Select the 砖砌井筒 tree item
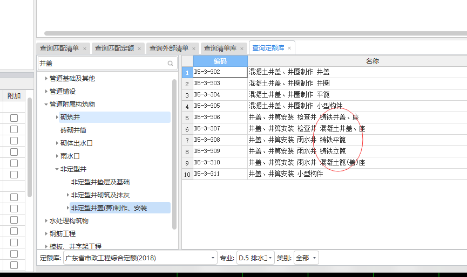The width and height of the screenshot is (467, 277). coord(73,130)
